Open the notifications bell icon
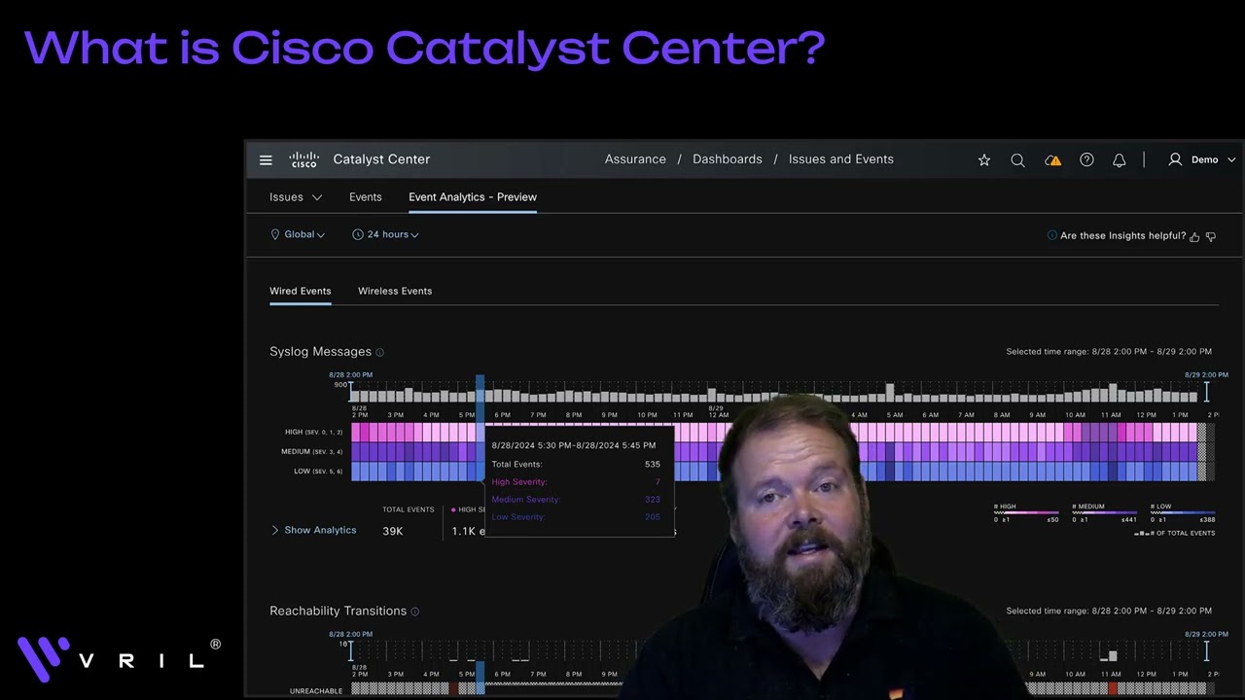Viewport: 1245px width, 700px height. pos(1120,160)
